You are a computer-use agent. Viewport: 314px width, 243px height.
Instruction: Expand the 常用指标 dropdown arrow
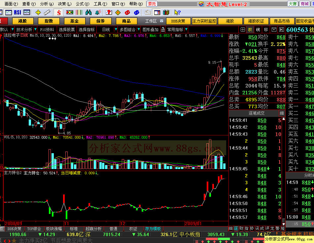(x=186, y=29)
